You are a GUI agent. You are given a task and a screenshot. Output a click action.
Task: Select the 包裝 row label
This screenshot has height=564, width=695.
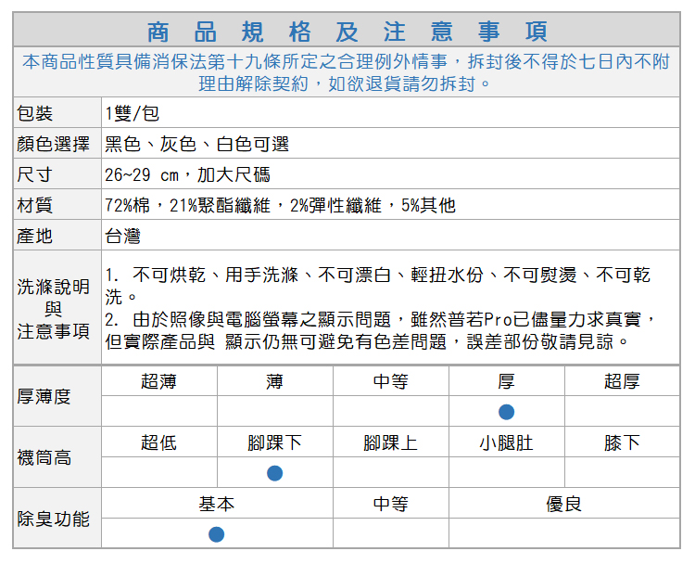tap(36, 113)
